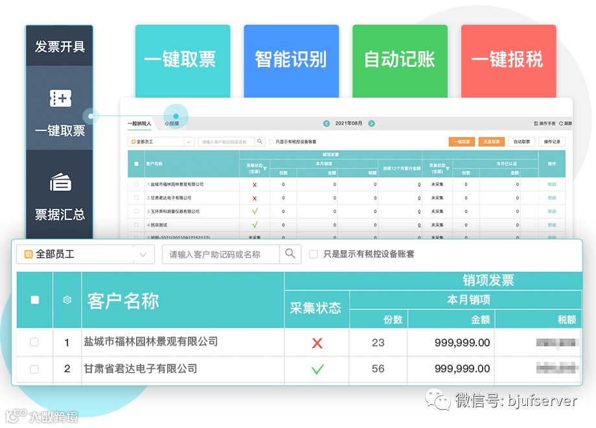Click orange 一键取票 button above table
The image size is (596, 428).
(461, 141)
